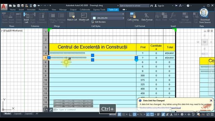Click the Undo arrow icon
The width and height of the screenshot is (215, 121).
[x=39, y=6]
